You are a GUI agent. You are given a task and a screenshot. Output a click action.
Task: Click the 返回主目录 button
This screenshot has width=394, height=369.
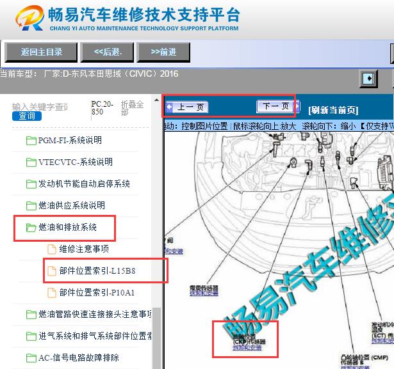click(x=41, y=52)
